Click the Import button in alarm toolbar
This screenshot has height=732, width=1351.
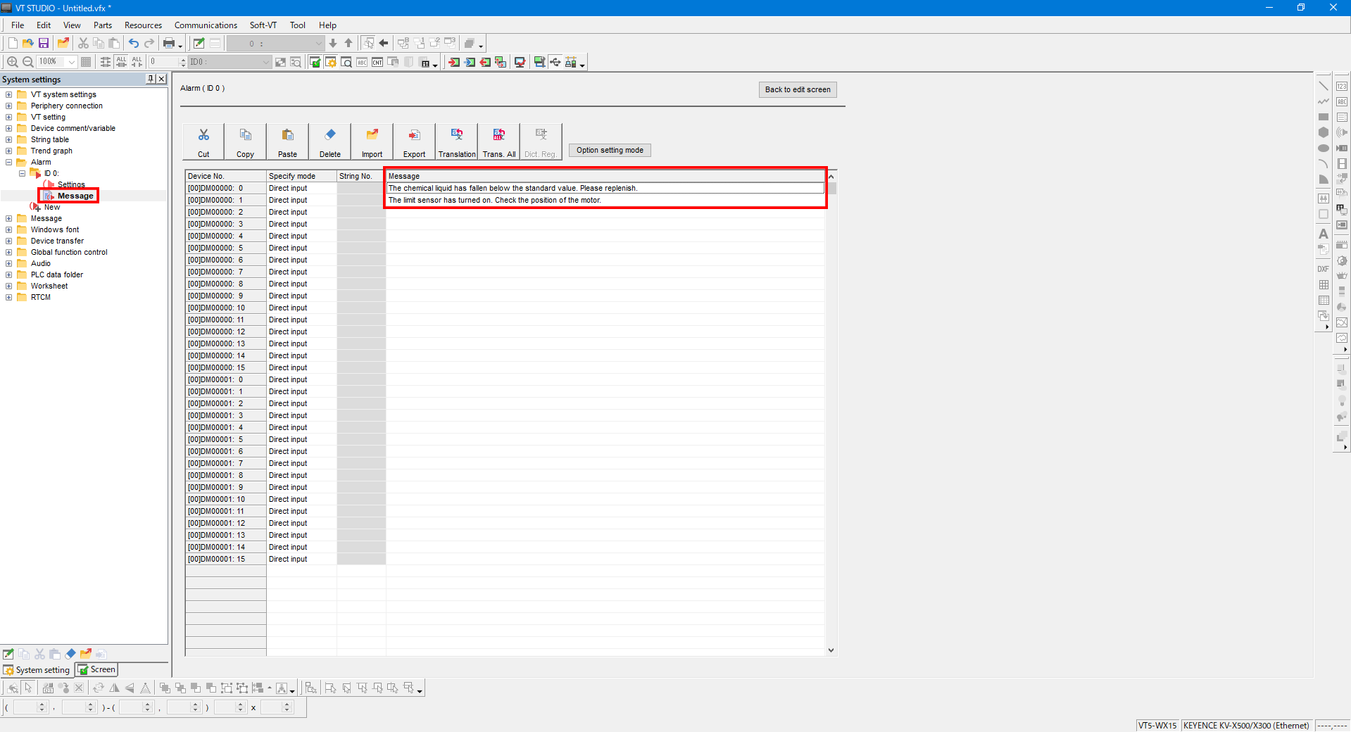372,141
